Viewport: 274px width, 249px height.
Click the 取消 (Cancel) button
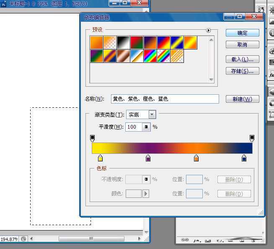[242, 44]
